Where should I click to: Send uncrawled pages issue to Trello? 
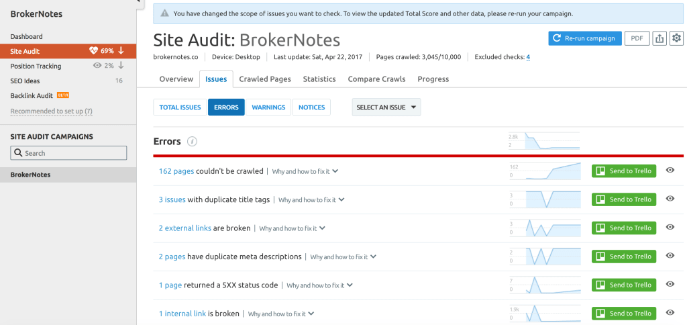[x=624, y=171]
